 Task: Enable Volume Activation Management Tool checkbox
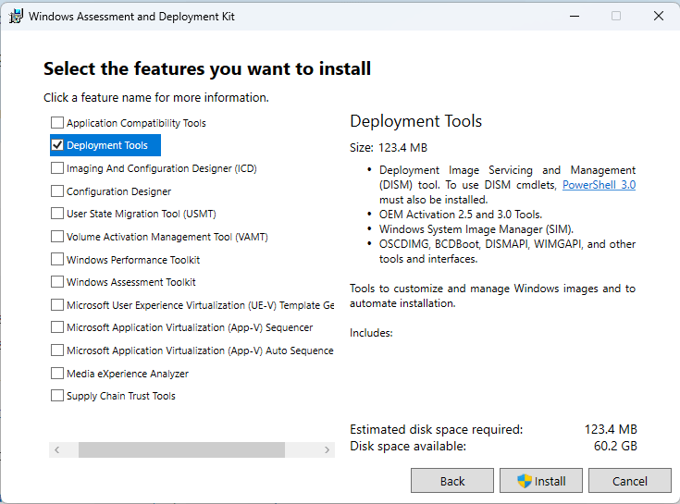(57, 237)
